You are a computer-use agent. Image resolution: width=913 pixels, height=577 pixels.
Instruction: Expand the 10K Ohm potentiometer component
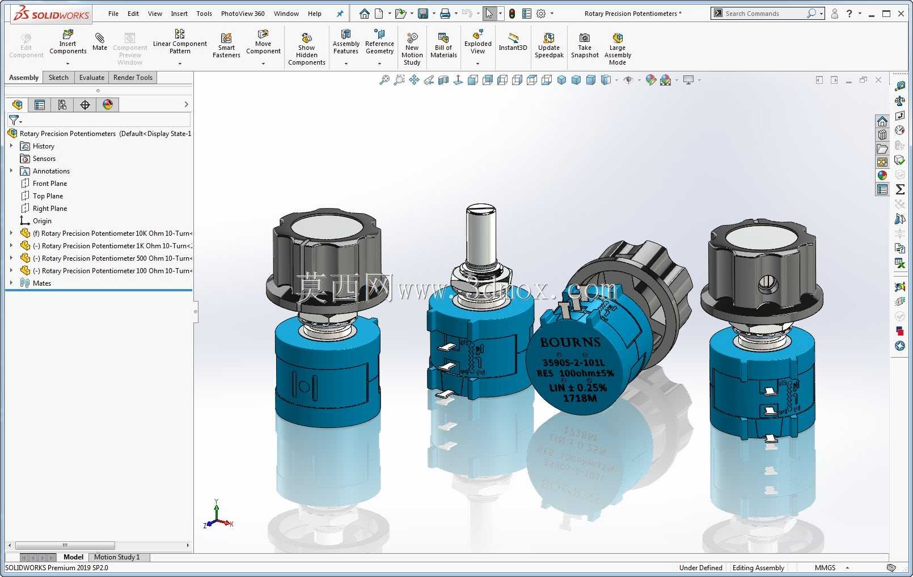click(x=11, y=234)
